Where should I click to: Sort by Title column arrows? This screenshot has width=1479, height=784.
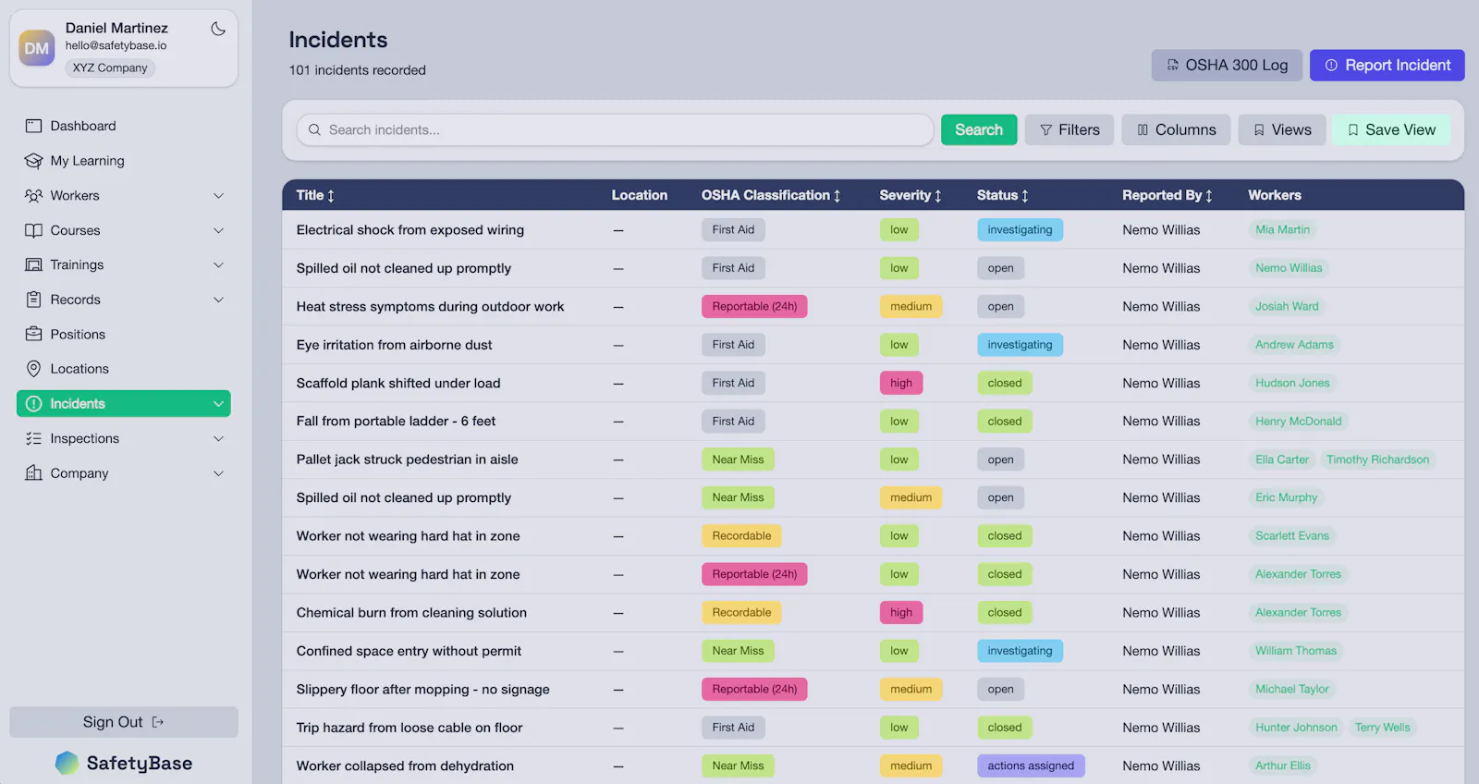[x=331, y=195]
